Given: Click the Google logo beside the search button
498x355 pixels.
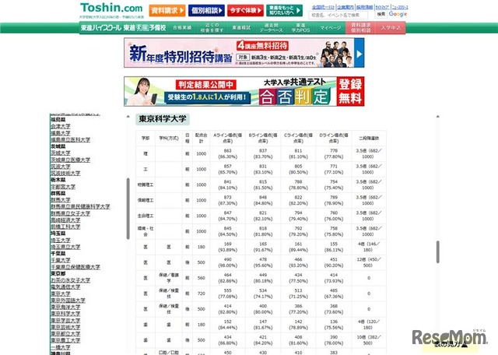Looking at the screenshot, I should (x=398, y=14).
